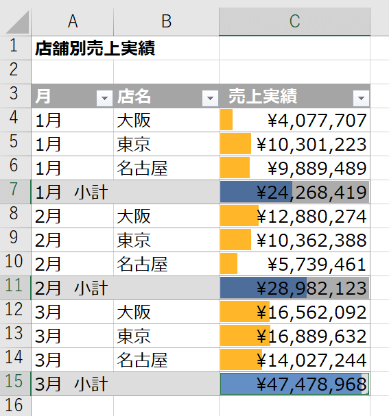
Task: Select the 2月 小計 amount ¥28,982,123
Action: point(295,288)
